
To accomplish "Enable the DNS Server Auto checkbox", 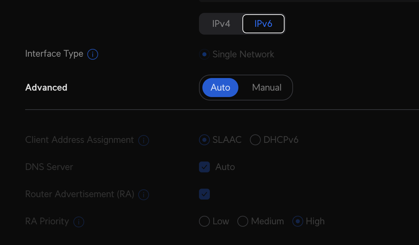I will click(204, 167).
